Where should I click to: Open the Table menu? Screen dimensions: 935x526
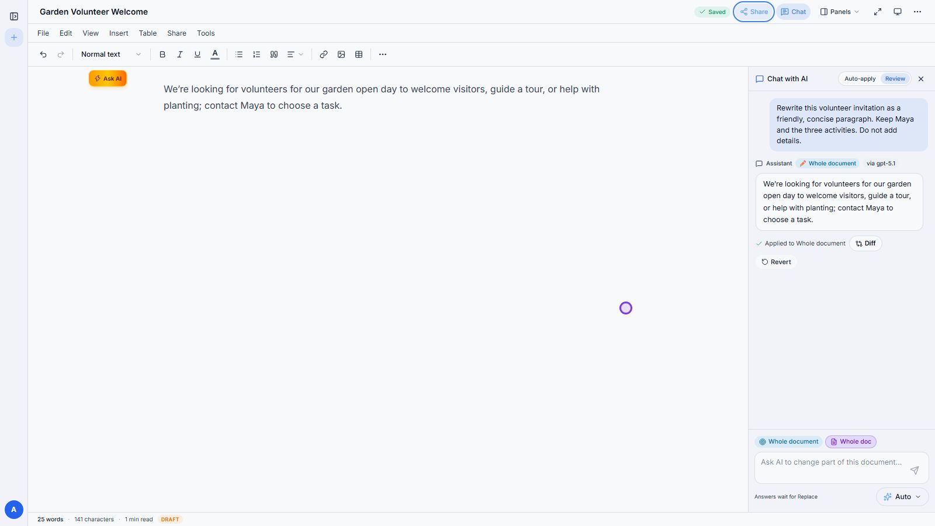148,33
